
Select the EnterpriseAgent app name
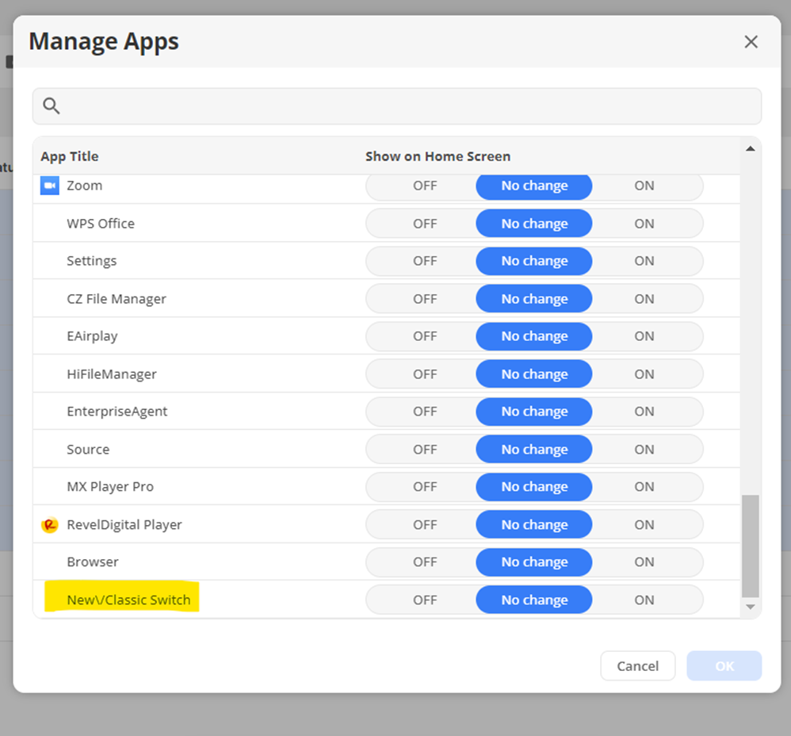[x=117, y=412]
